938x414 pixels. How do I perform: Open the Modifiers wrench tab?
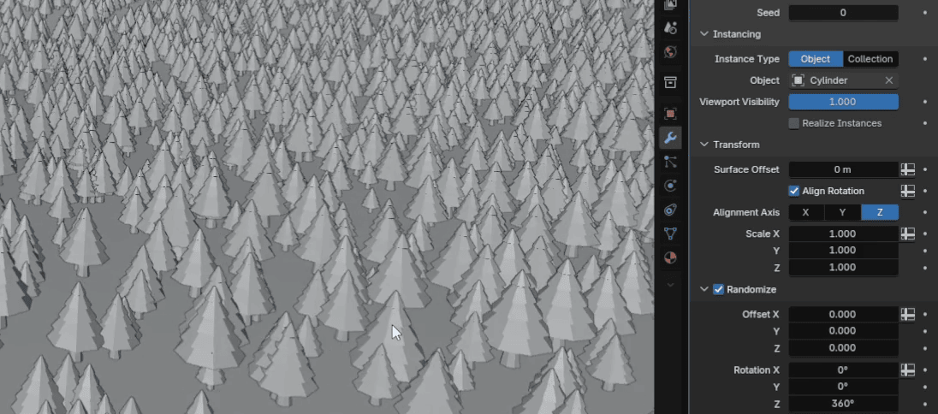click(x=671, y=137)
